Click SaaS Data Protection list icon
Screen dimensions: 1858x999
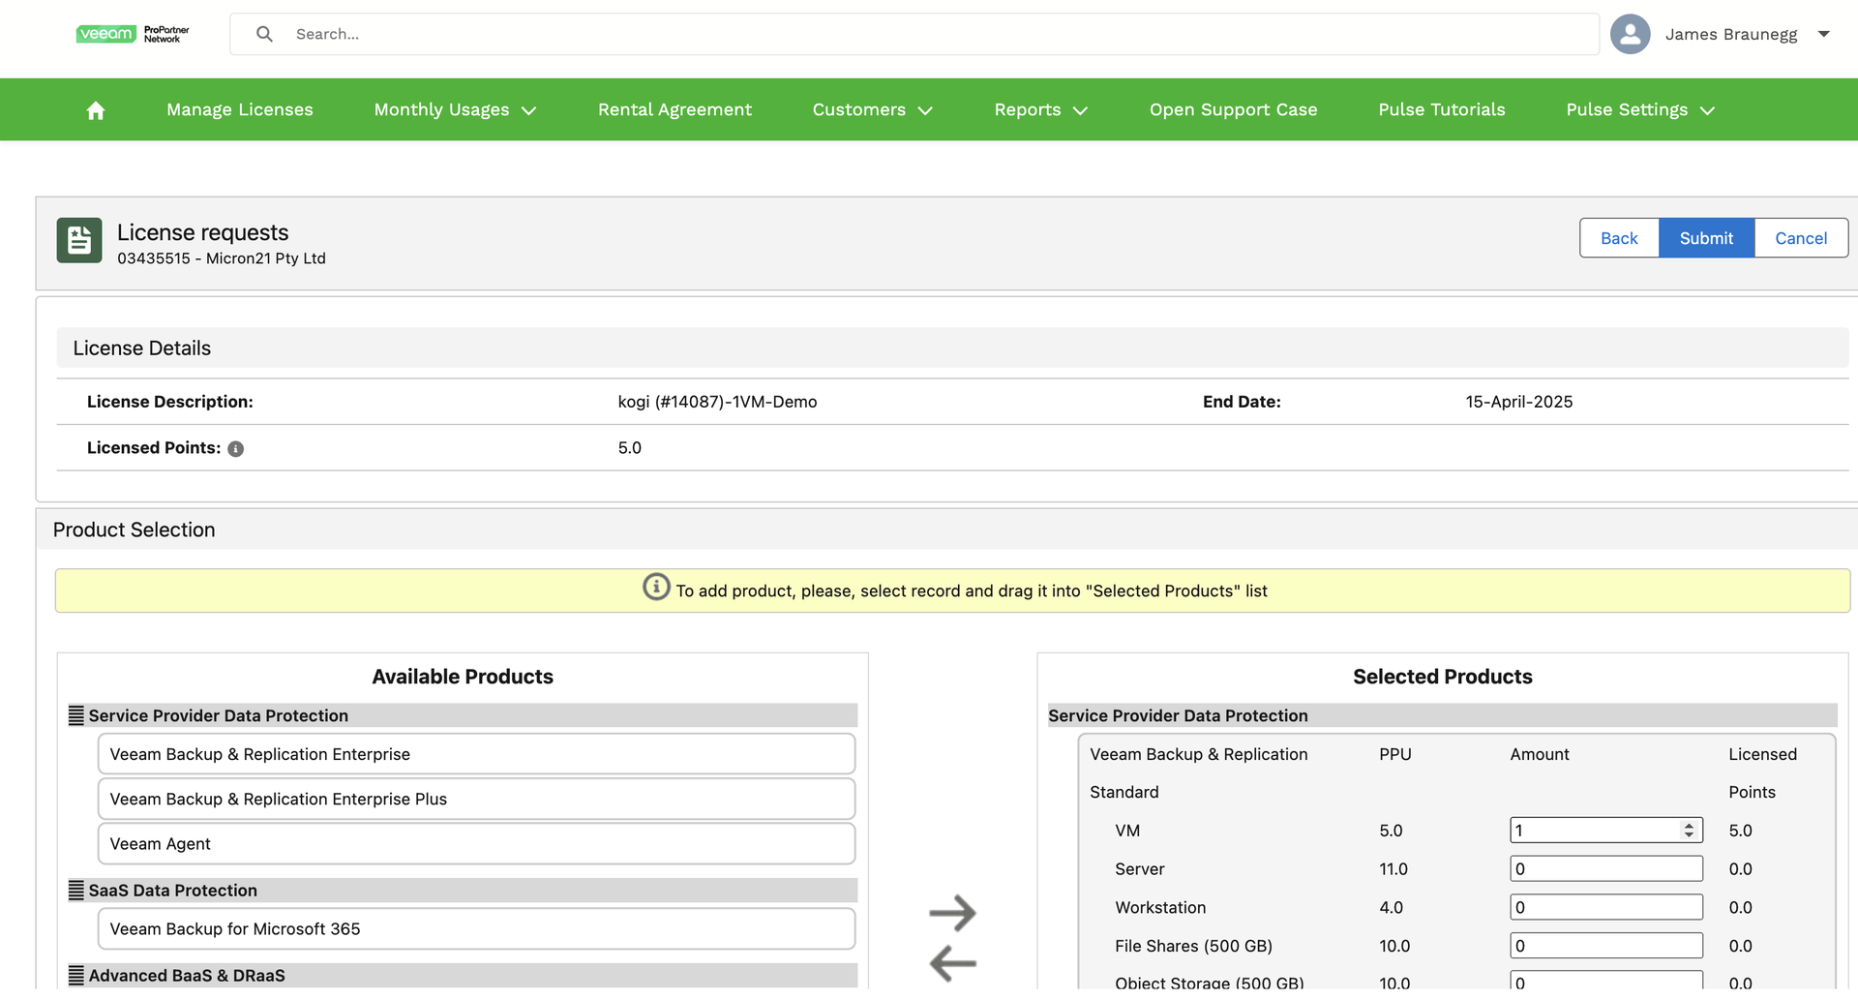click(x=76, y=891)
